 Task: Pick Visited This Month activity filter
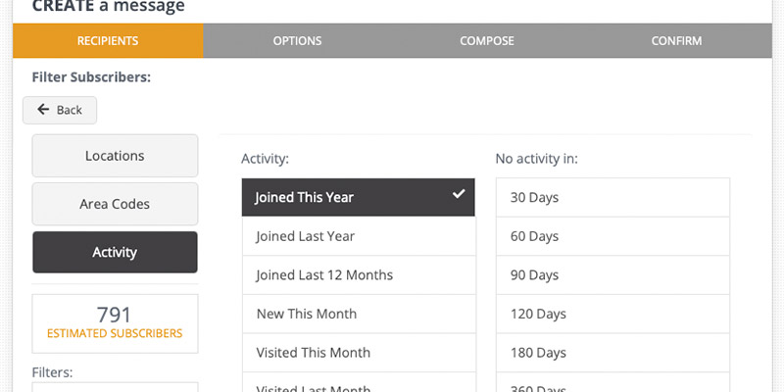tap(359, 353)
